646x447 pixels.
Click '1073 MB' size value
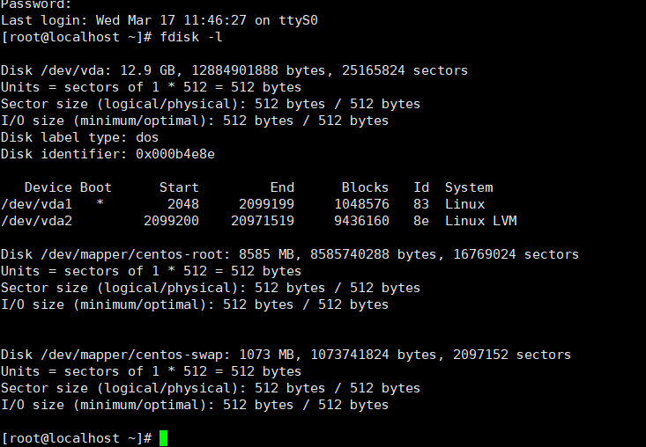point(266,355)
